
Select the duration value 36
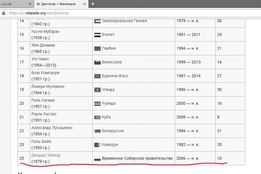pos(219,21)
